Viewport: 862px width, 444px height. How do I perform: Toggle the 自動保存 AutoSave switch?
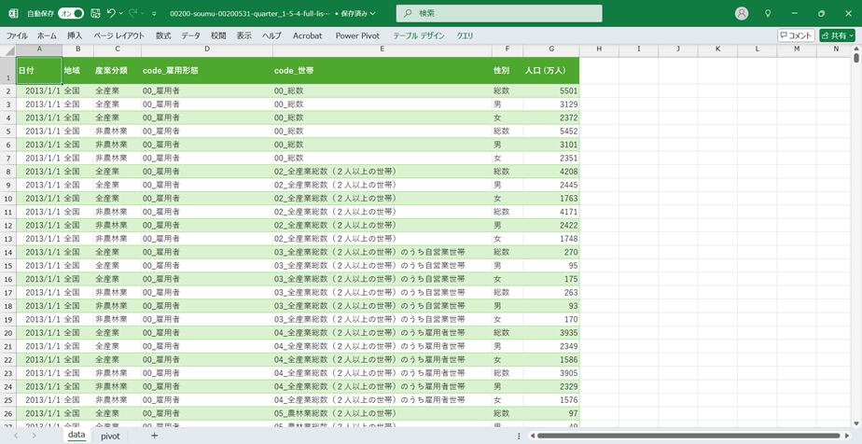[70, 14]
